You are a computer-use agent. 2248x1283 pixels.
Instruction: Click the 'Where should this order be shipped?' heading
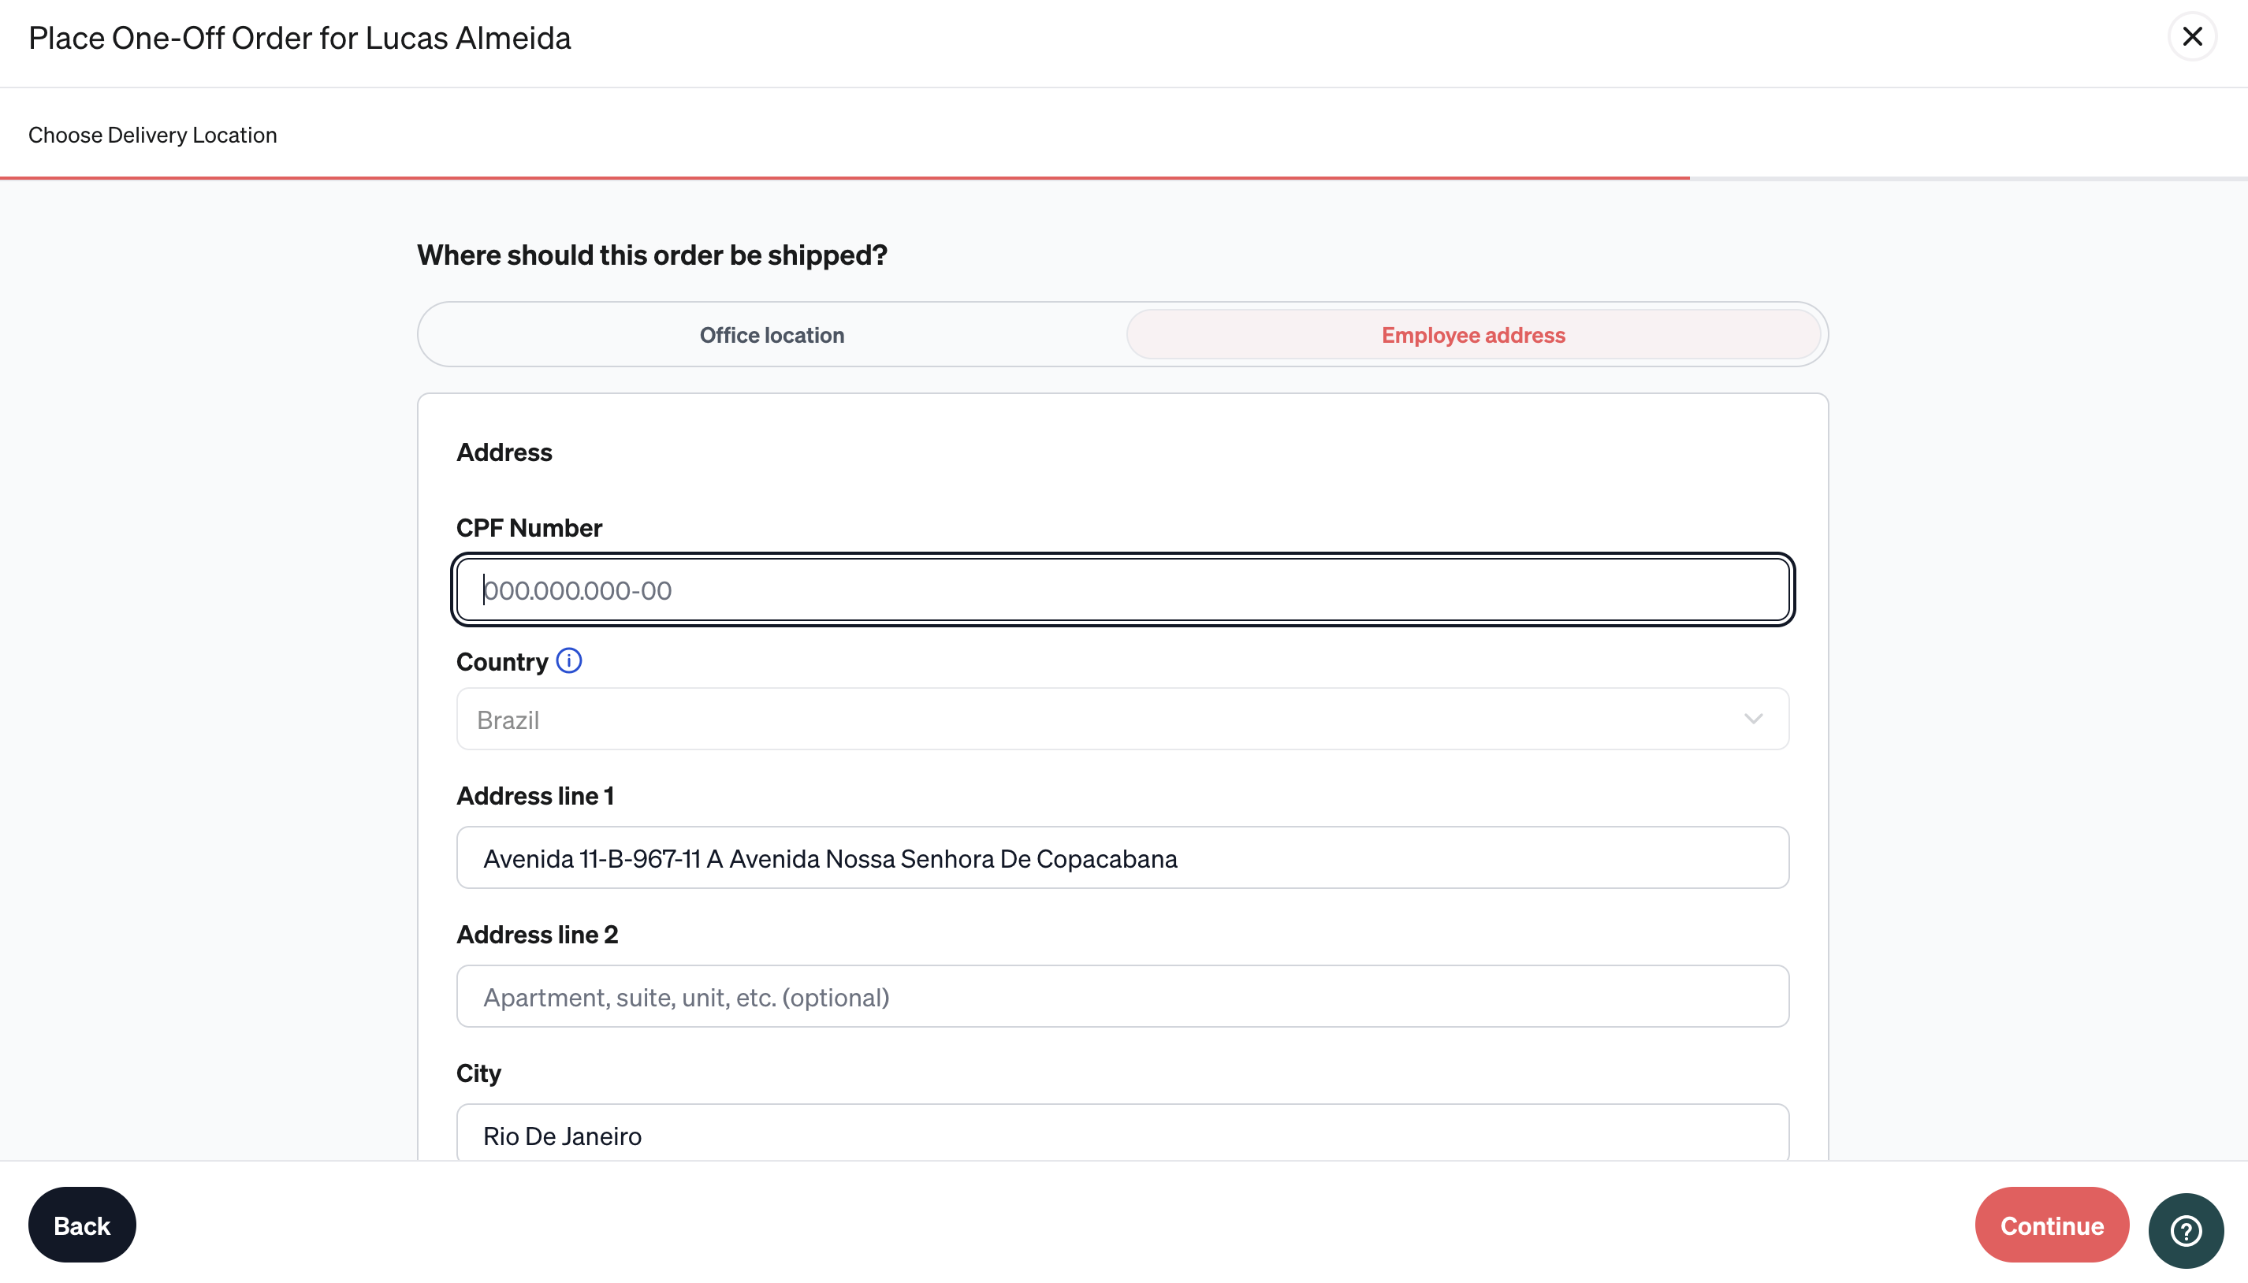[x=652, y=255]
